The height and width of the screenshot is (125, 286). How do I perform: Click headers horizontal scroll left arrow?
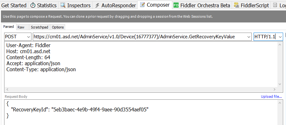[7, 89]
